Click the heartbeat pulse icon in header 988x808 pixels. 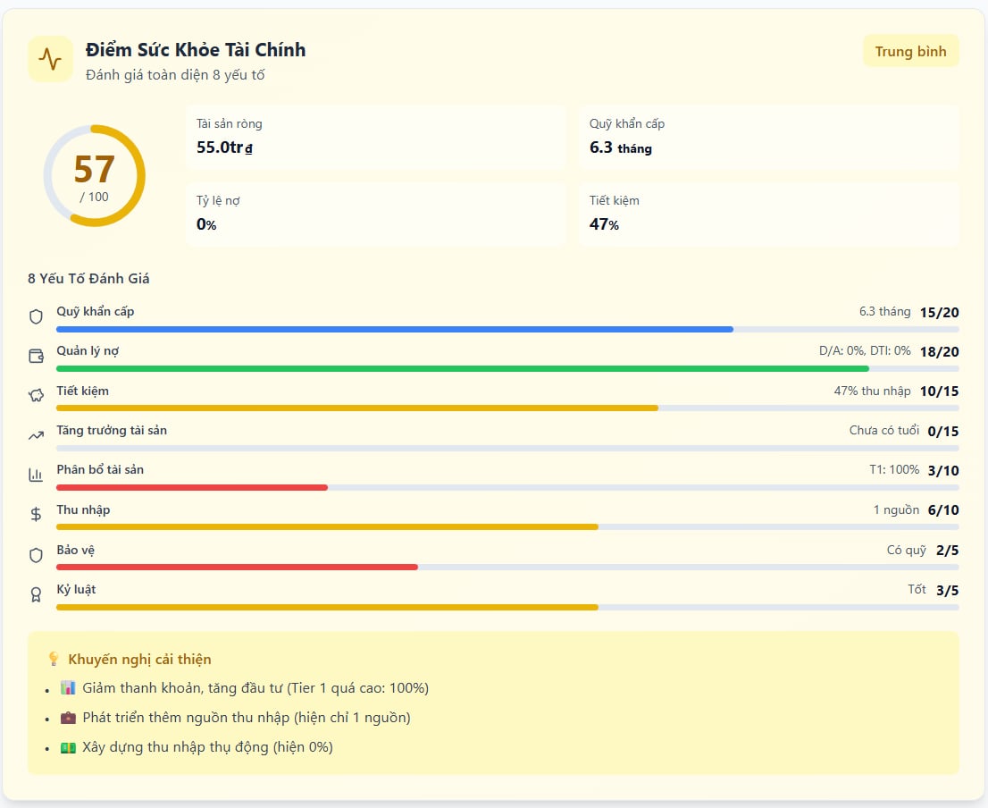pyautogui.click(x=50, y=59)
